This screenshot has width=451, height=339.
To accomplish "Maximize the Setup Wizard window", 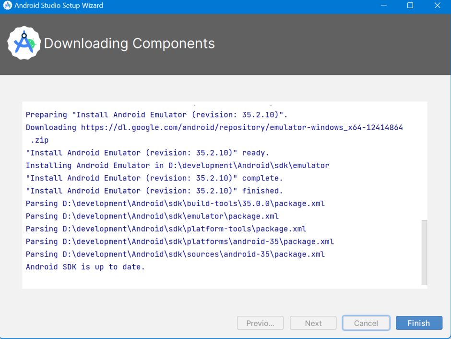I will pyautogui.click(x=410, y=5).
